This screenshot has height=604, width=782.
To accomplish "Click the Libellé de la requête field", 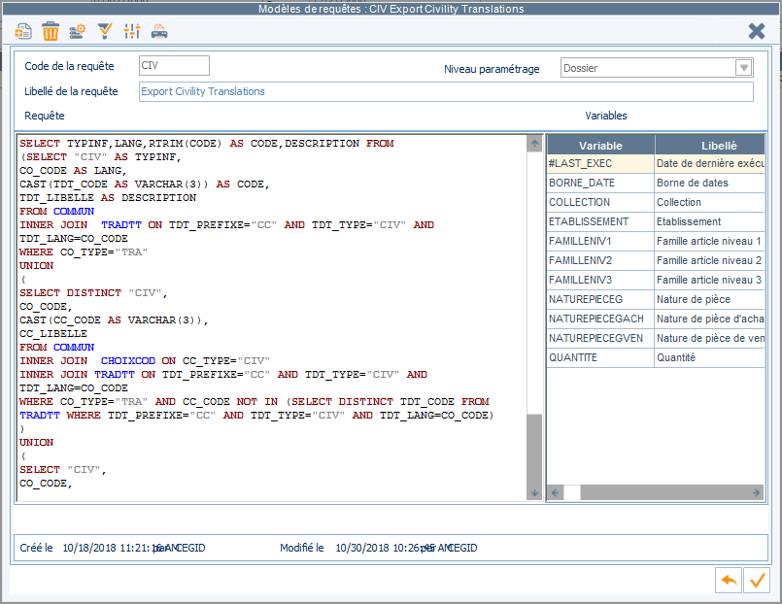I will pyautogui.click(x=446, y=91).
